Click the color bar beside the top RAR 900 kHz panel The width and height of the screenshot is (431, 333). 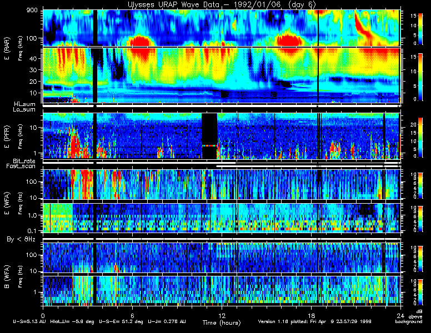point(420,28)
